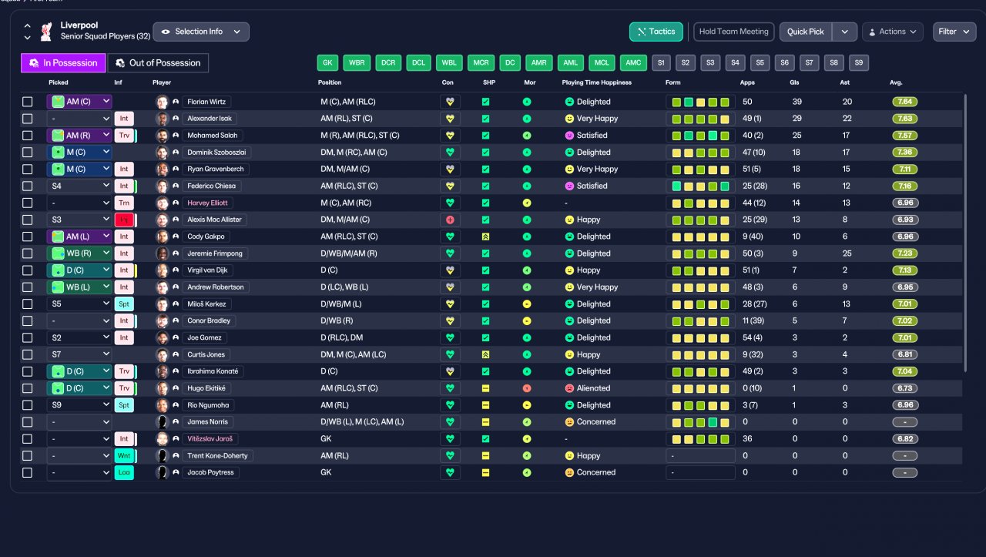Select the AMC position slot
Viewport: 986px width, 557px height.
(x=633, y=63)
